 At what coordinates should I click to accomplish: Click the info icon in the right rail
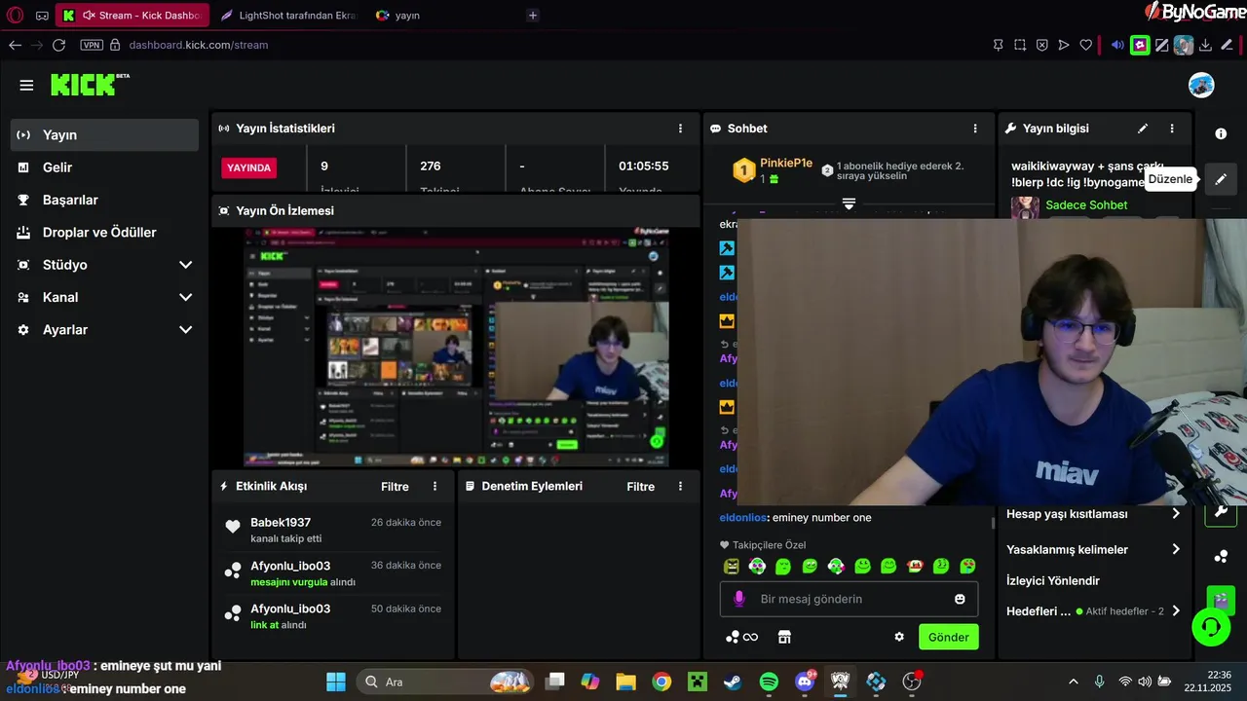point(1221,134)
